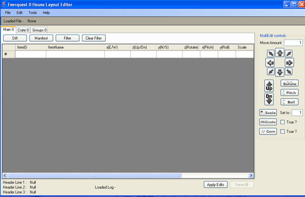Click the 'Header Line 3 :' label

pyautogui.click(x=15, y=192)
